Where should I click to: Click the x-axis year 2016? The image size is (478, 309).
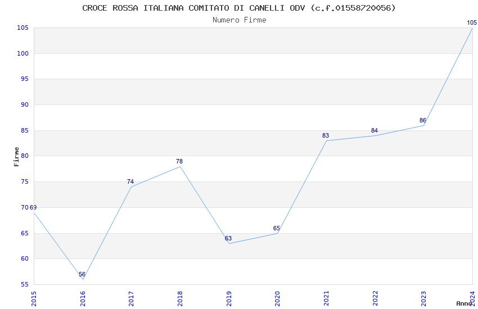83,299
